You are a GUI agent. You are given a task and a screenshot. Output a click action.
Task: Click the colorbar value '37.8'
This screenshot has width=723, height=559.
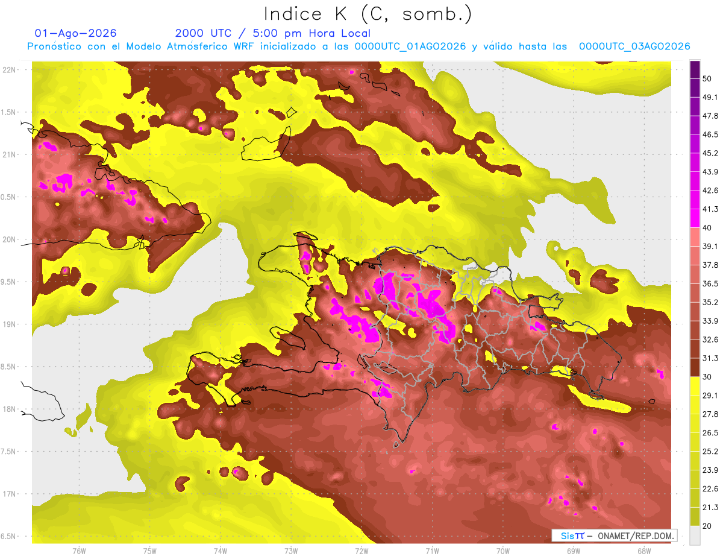[710, 265]
